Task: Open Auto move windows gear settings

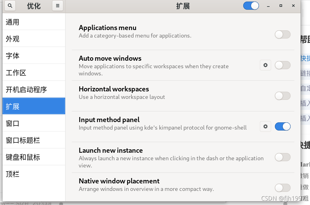Action: [x=265, y=65]
